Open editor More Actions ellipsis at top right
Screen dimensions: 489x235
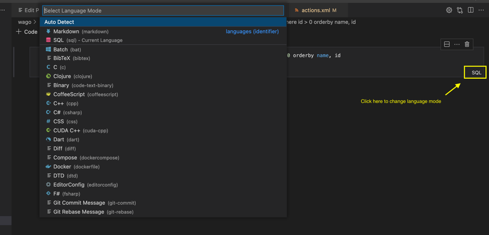point(481,10)
